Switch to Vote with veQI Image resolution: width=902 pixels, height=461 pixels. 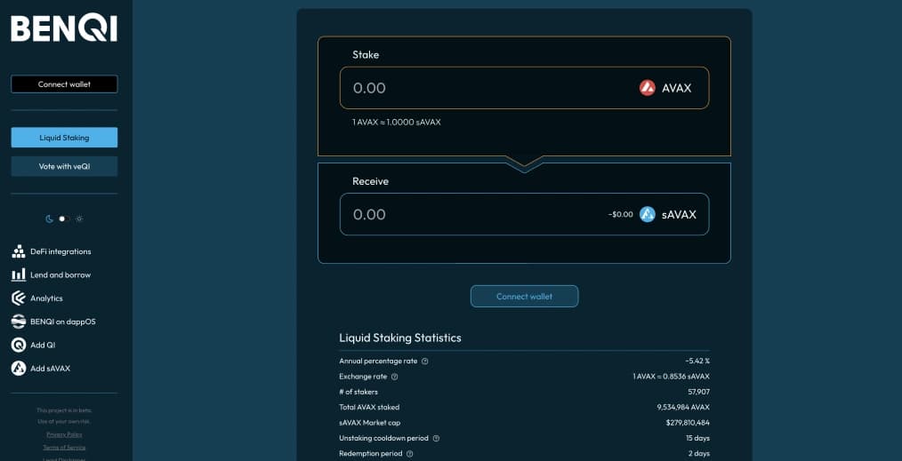64,166
